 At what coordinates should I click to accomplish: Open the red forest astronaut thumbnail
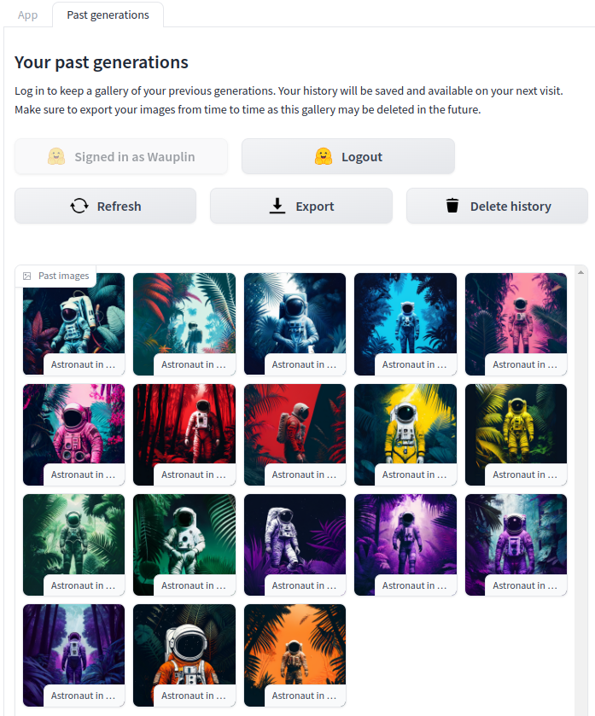point(184,434)
